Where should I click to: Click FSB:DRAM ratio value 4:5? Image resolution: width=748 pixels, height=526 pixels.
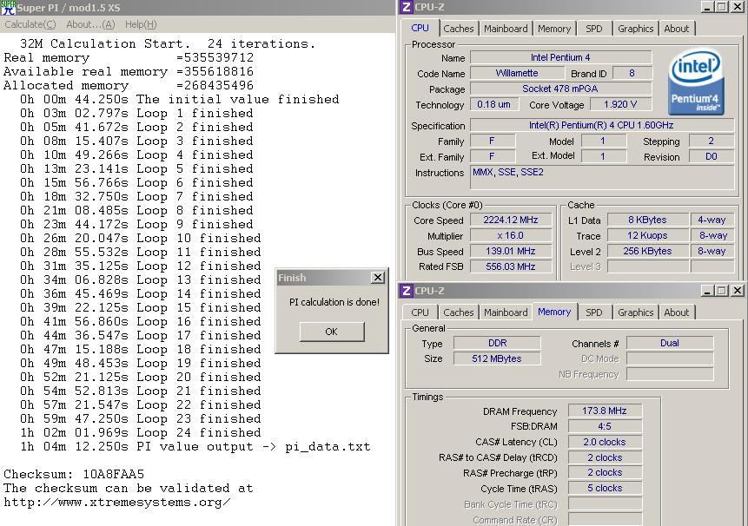tap(605, 426)
